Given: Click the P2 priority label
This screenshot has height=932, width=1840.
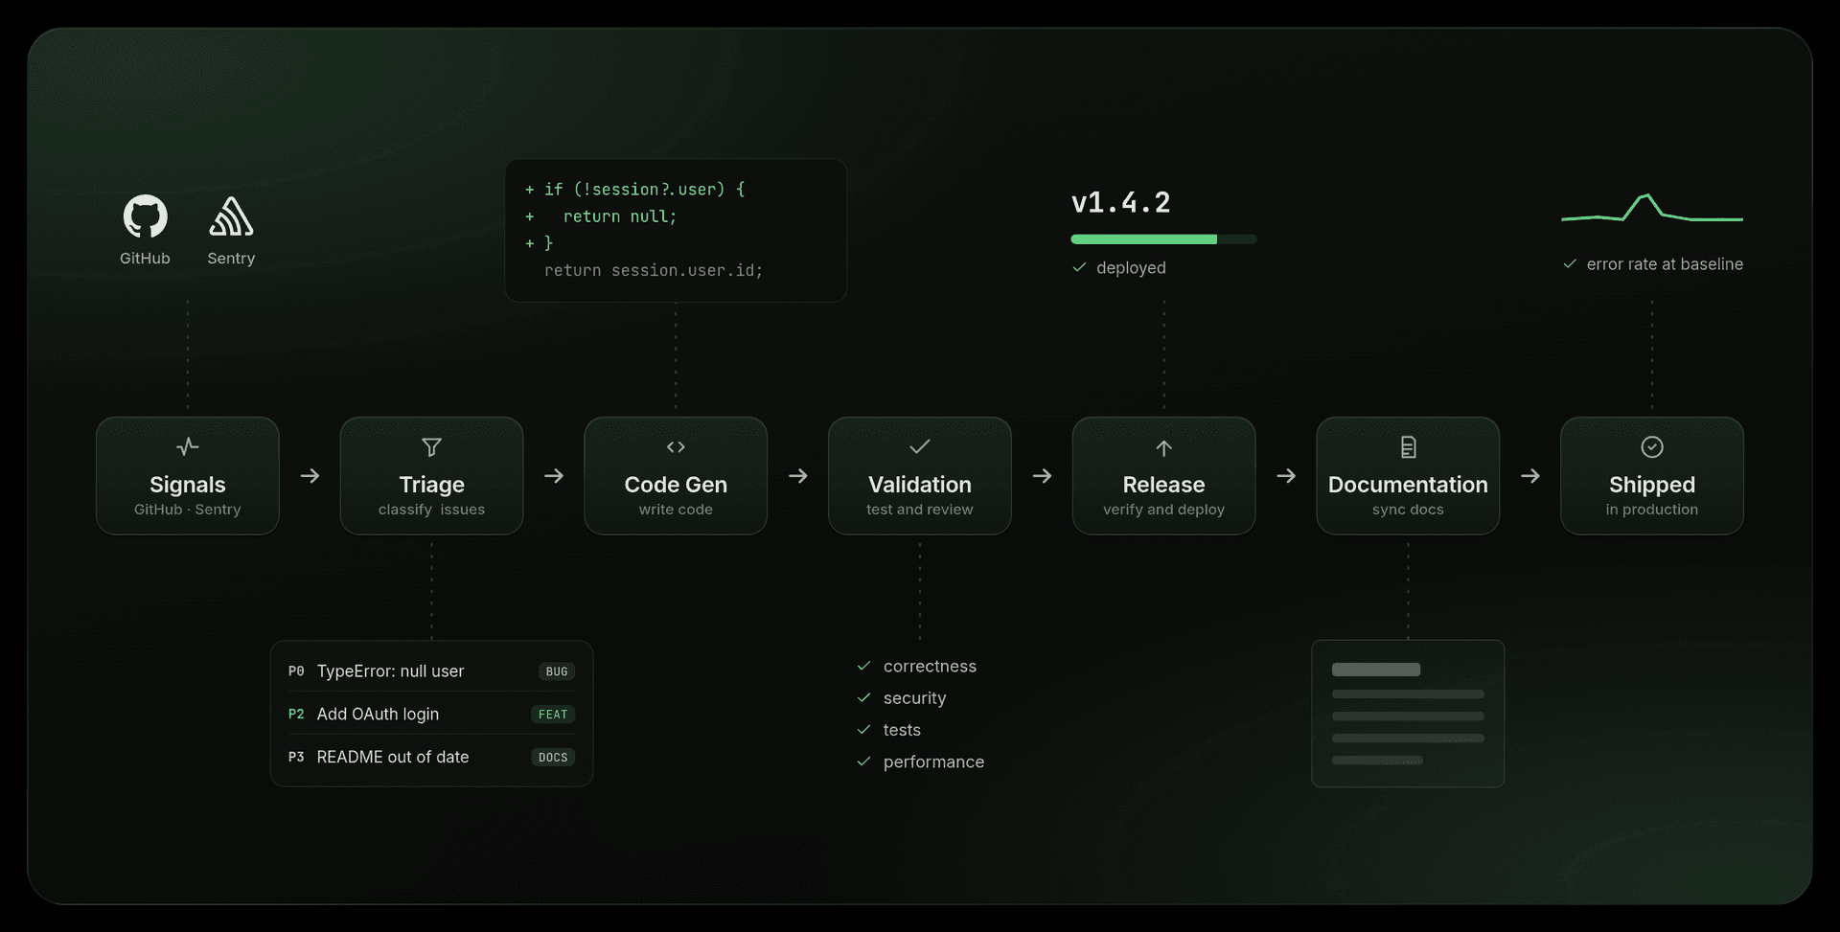Looking at the screenshot, I should 296,715.
